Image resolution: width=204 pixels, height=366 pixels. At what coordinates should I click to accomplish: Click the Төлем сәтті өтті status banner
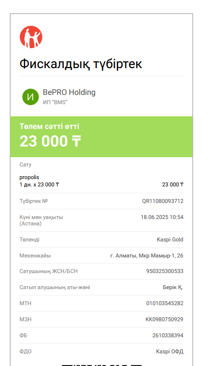[x=101, y=137]
